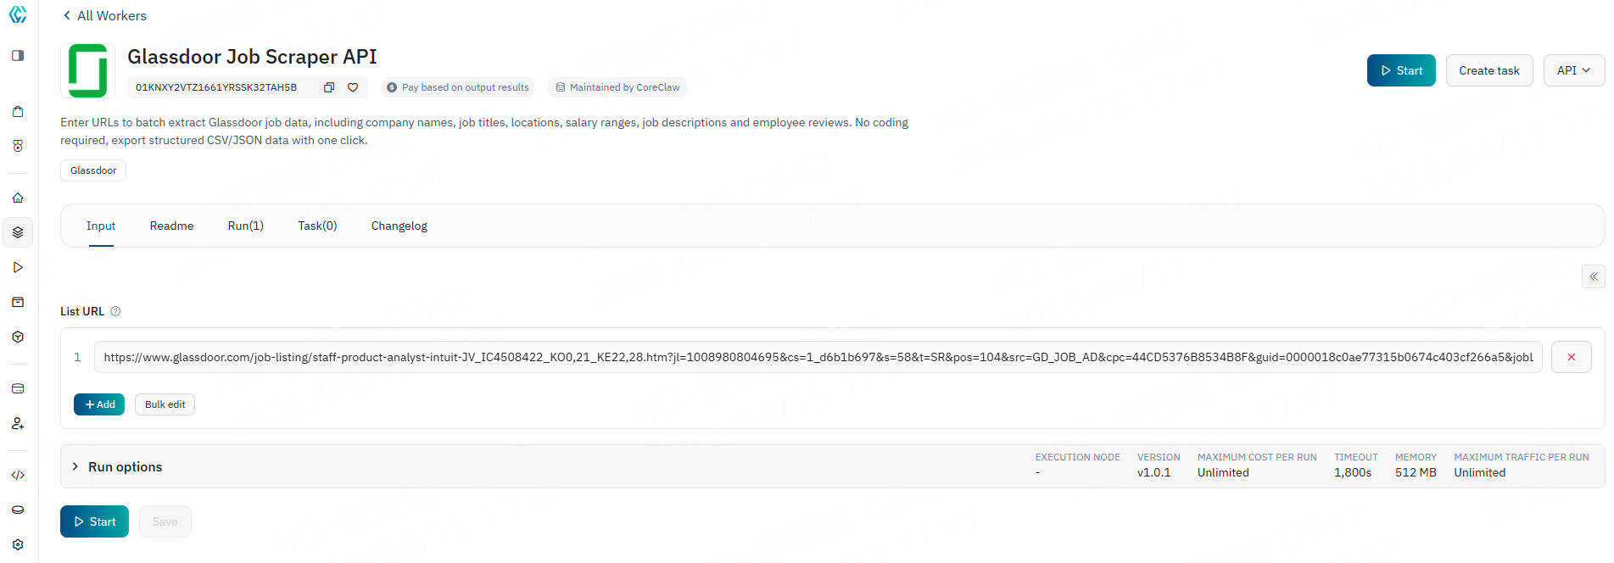Image resolution: width=1614 pixels, height=563 pixels.
Task: Switch to the Readme tab
Action: click(171, 226)
